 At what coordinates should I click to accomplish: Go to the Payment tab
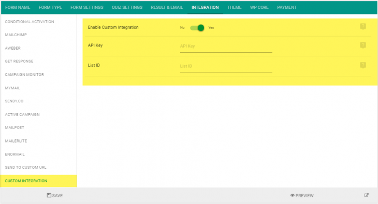coord(287,7)
